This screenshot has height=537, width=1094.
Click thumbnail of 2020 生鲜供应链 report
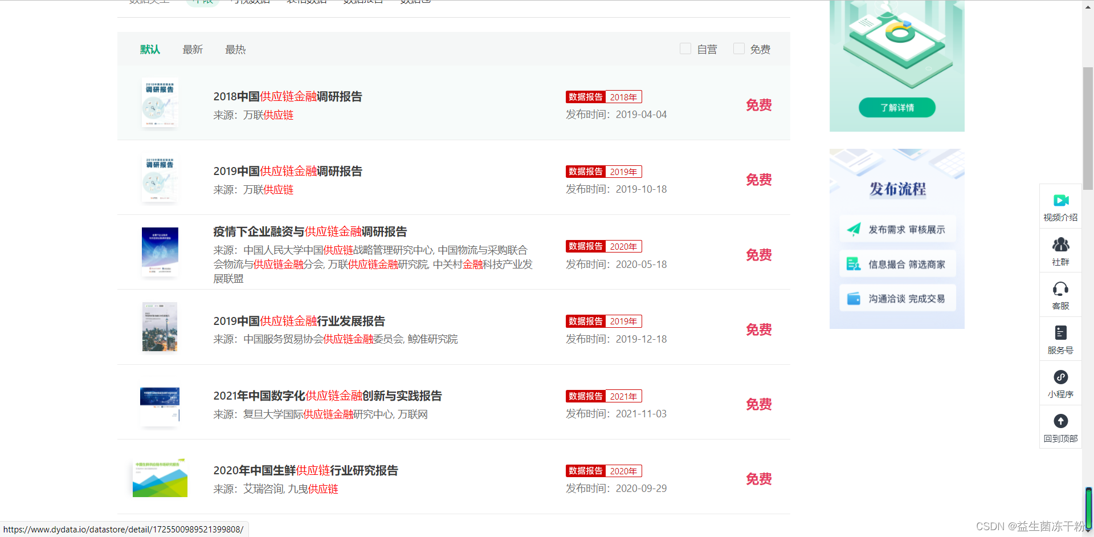click(160, 477)
